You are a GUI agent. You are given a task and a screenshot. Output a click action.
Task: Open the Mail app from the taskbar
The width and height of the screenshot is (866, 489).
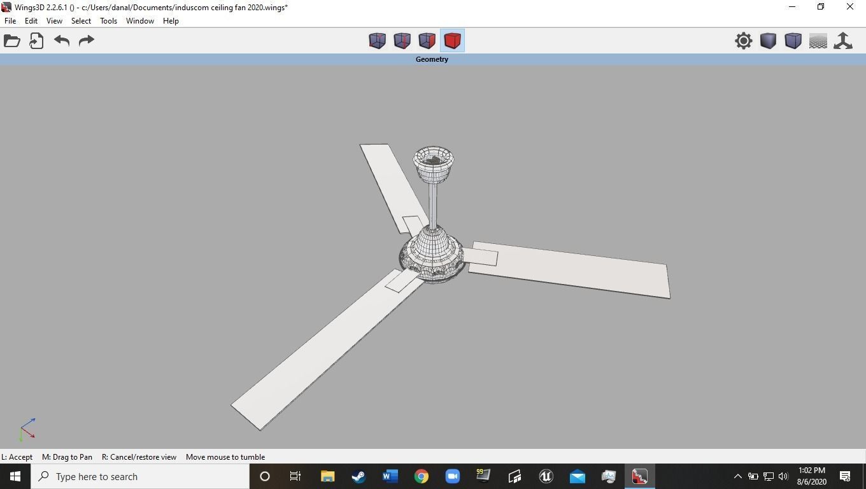tap(577, 476)
